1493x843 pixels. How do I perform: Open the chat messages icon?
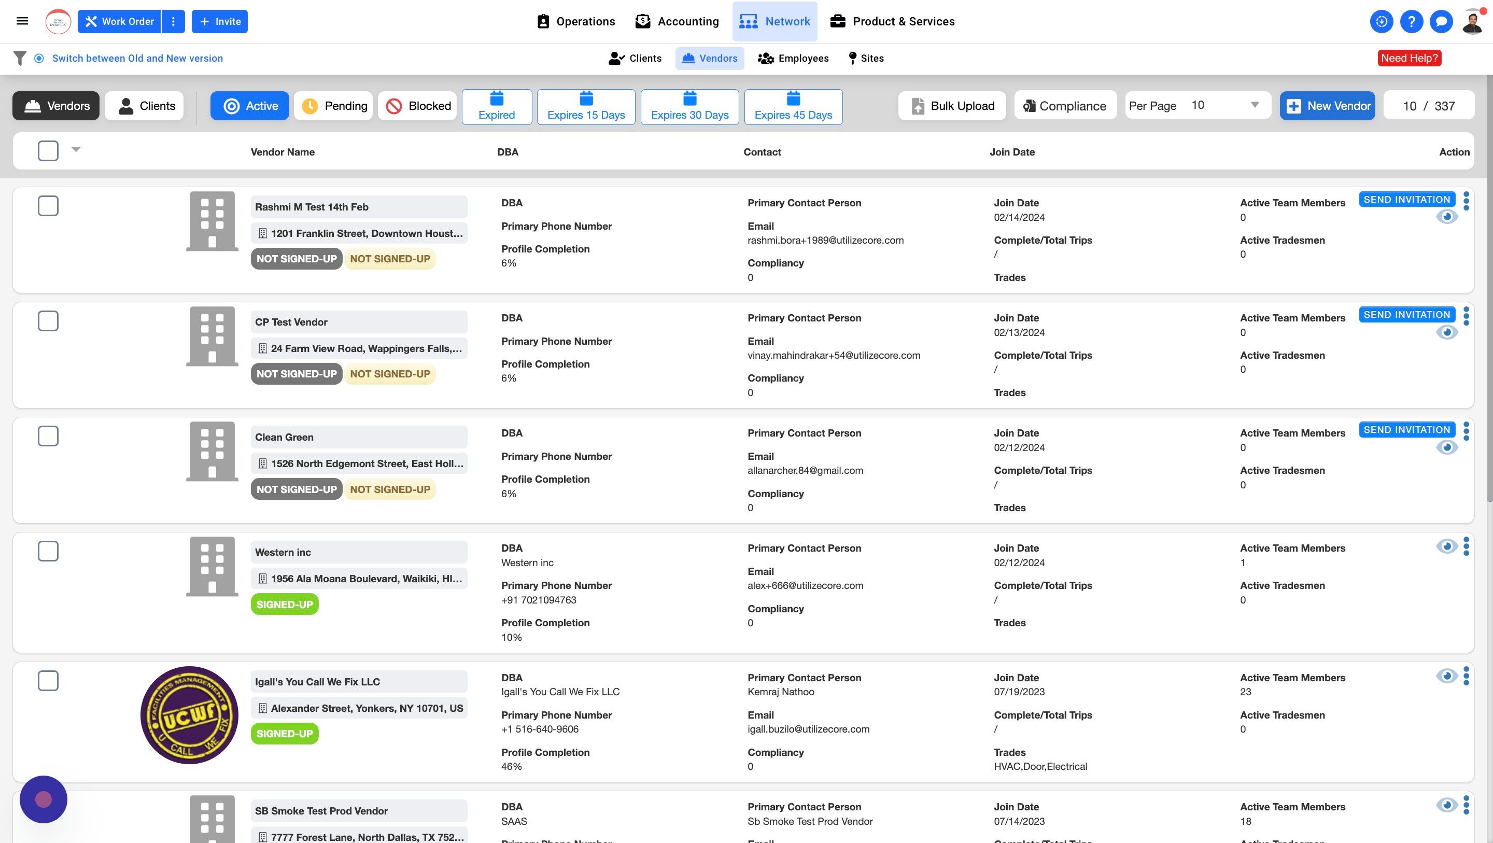(x=1441, y=21)
